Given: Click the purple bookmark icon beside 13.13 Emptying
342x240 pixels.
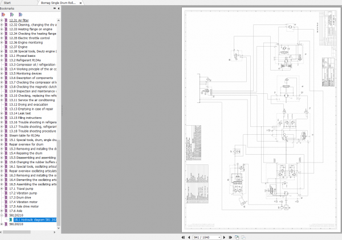Looking at the screenshot, I should tap(6, 109).
